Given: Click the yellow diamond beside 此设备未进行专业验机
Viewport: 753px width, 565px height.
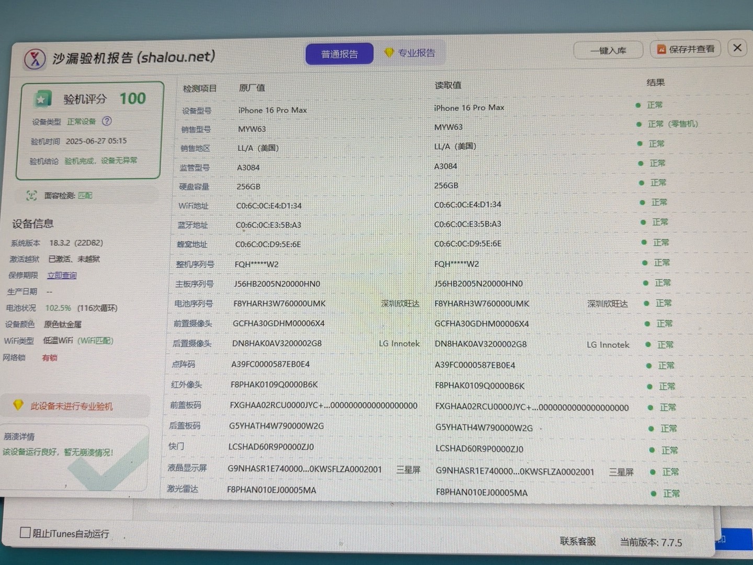Looking at the screenshot, I should tap(18, 405).
